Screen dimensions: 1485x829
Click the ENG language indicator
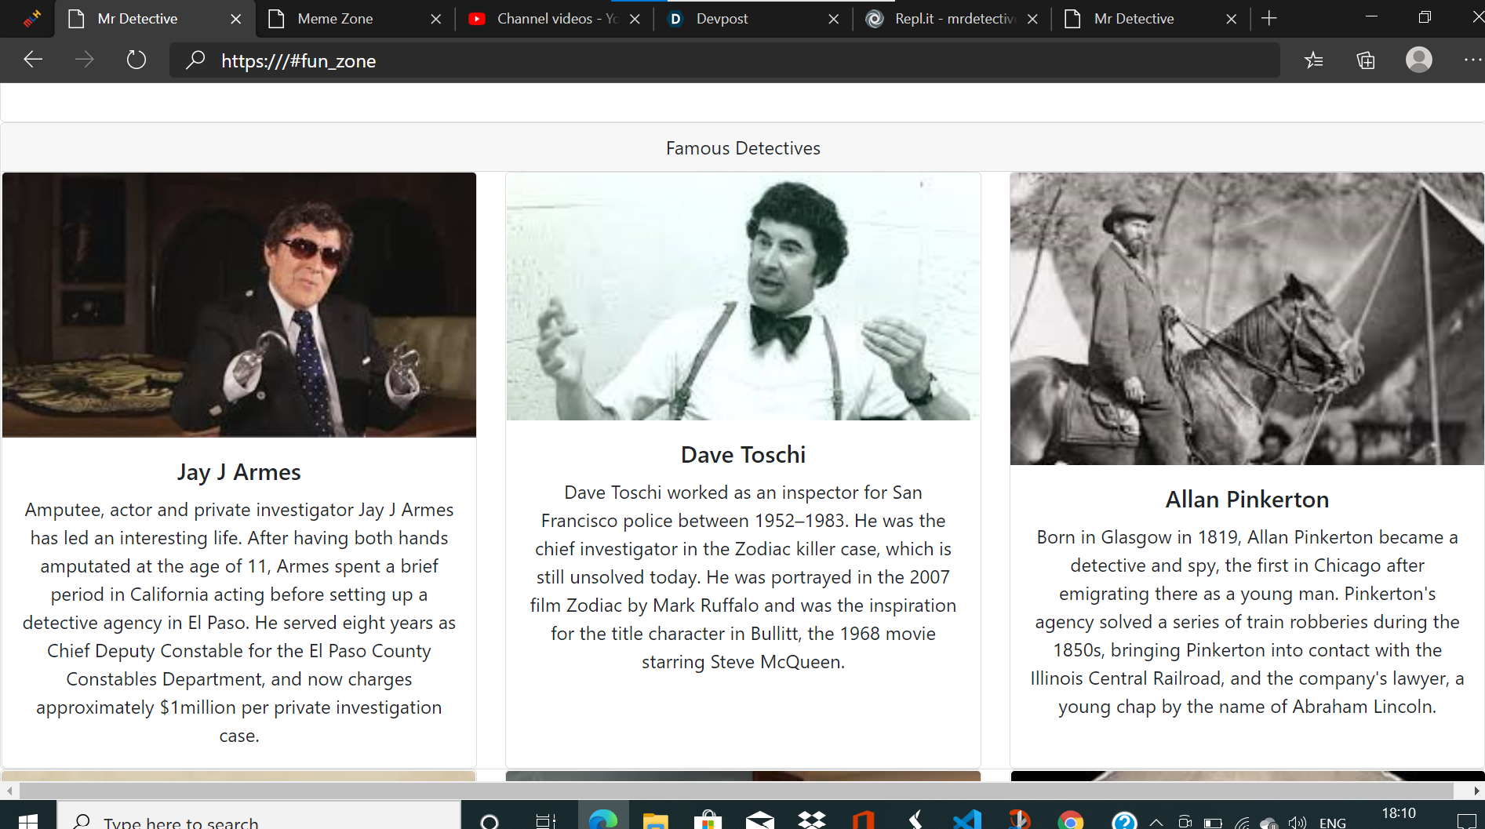pyautogui.click(x=1333, y=822)
